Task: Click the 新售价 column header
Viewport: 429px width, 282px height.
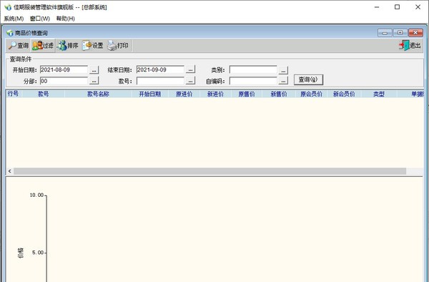Action: [x=279, y=94]
